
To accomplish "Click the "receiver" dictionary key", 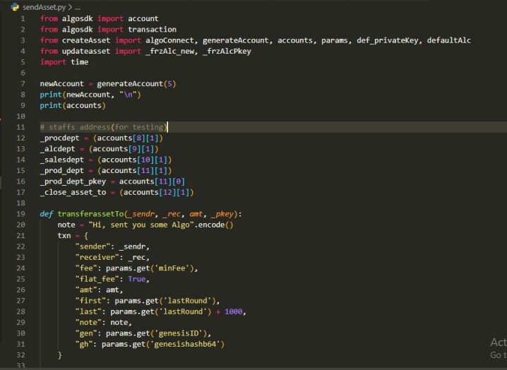I will [x=97, y=258].
